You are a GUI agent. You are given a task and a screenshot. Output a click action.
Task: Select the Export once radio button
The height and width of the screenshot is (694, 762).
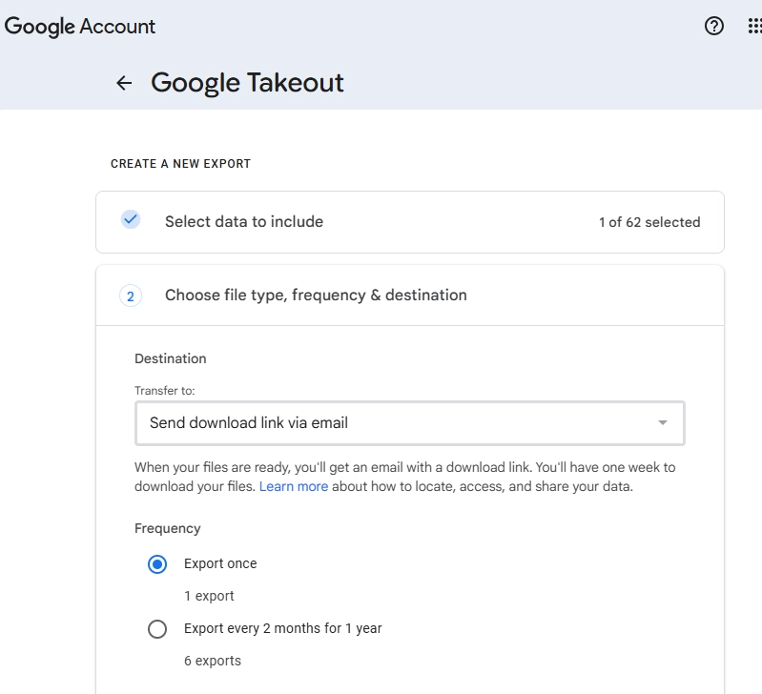157,564
